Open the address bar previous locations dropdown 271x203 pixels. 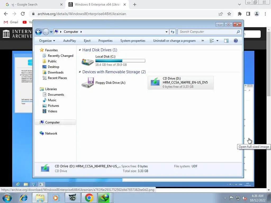pos(166,32)
